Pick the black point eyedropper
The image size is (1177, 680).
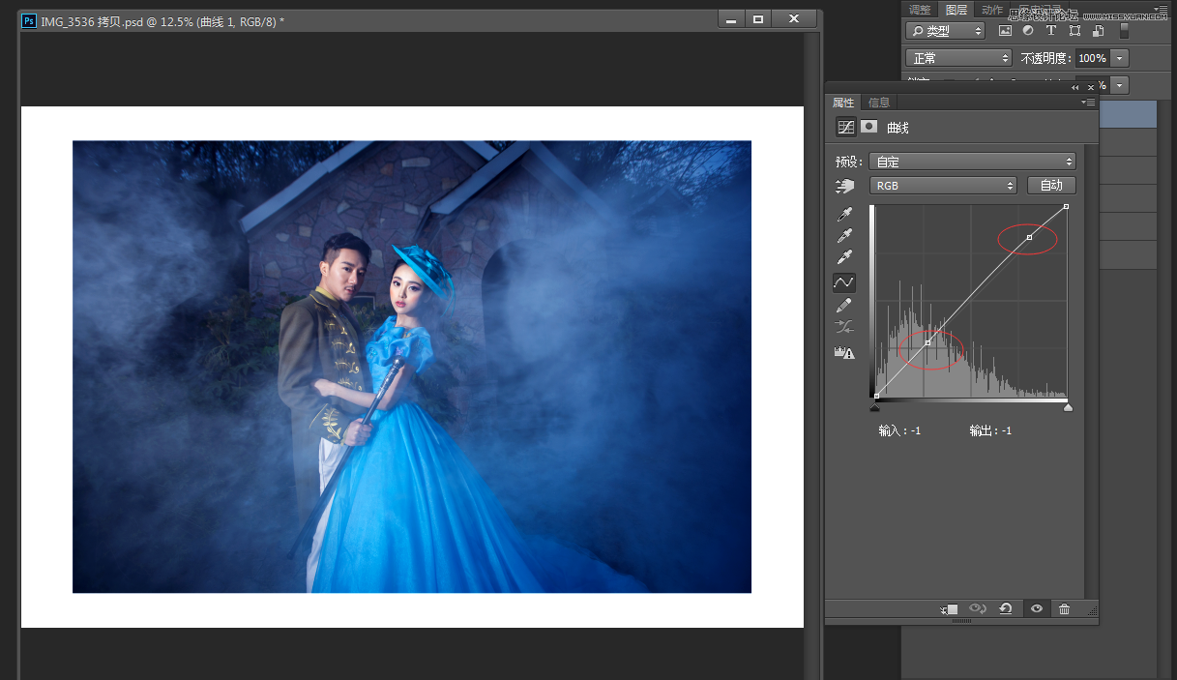click(x=844, y=214)
